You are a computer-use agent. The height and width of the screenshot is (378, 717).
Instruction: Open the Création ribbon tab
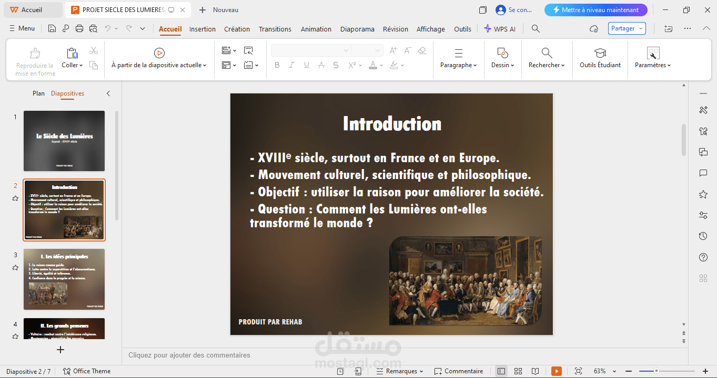237,29
